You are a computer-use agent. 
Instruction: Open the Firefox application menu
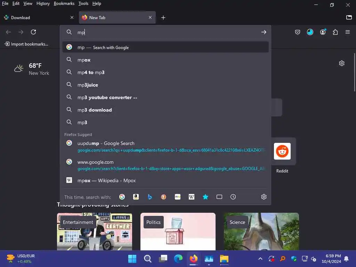click(348, 32)
